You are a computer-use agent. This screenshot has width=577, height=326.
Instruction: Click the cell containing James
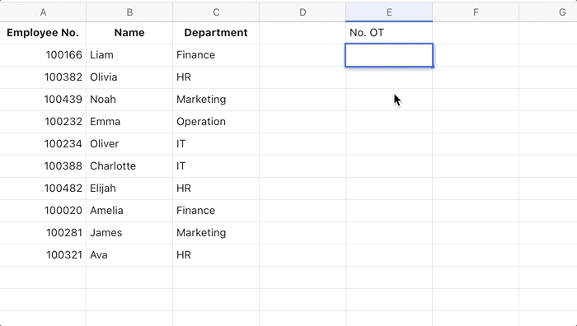coord(129,233)
